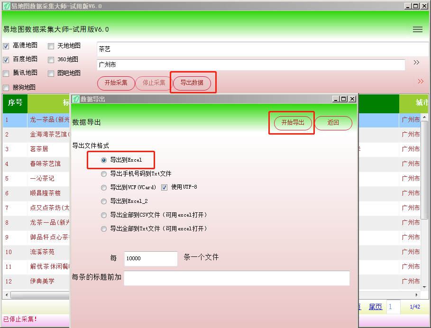Enable 360地图 checkbox
431x328 pixels.
(x=51, y=60)
